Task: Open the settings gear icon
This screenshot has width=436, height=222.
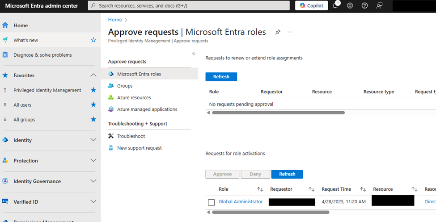Action: (350, 5)
